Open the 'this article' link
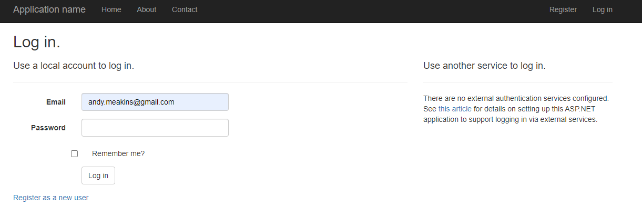 pos(455,109)
